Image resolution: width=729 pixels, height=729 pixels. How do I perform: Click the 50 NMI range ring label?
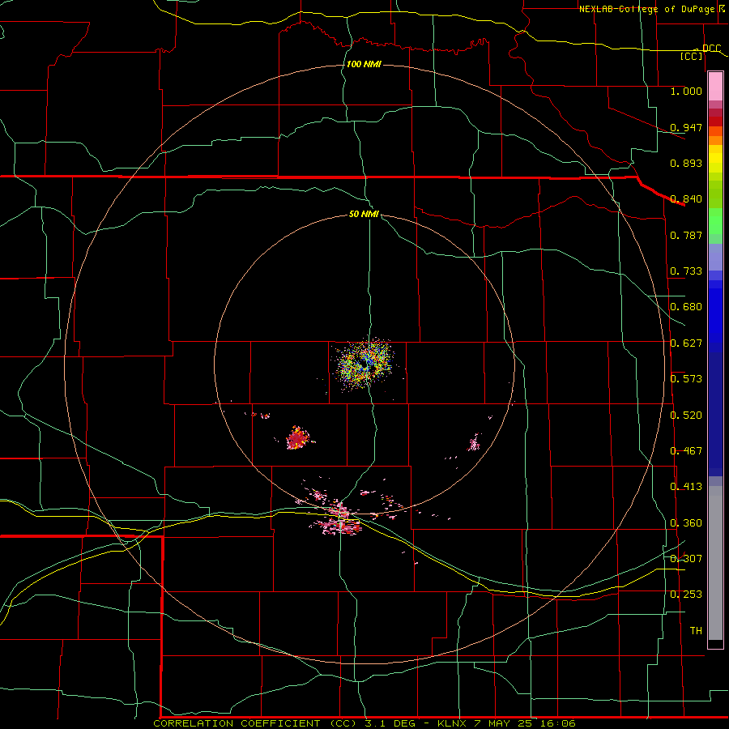tap(364, 214)
